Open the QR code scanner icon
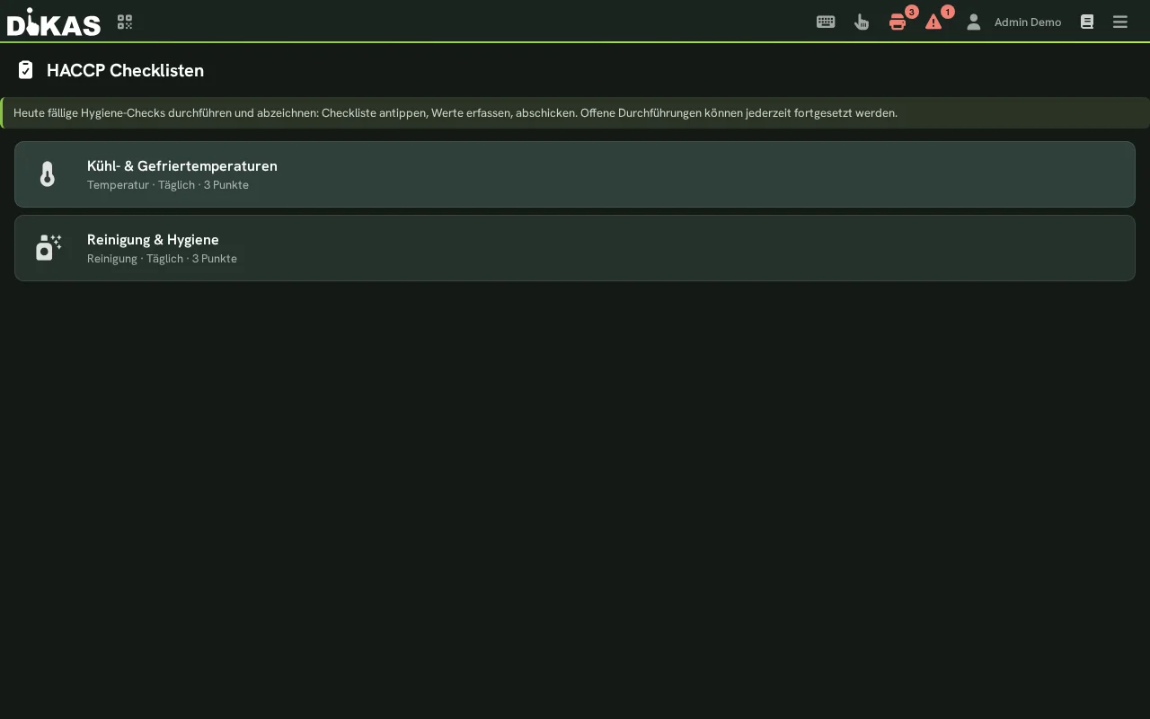The height and width of the screenshot is (719, 1150). (x=125, y=22)
